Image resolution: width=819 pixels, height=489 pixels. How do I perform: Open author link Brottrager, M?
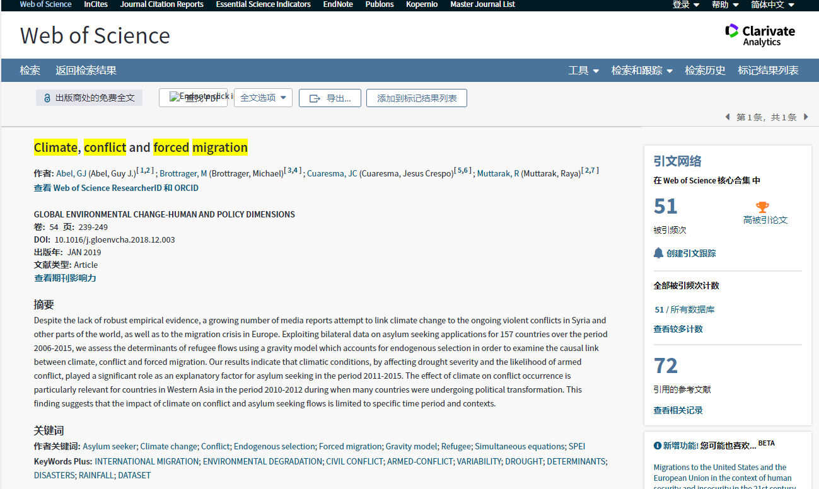pos(183,173)
